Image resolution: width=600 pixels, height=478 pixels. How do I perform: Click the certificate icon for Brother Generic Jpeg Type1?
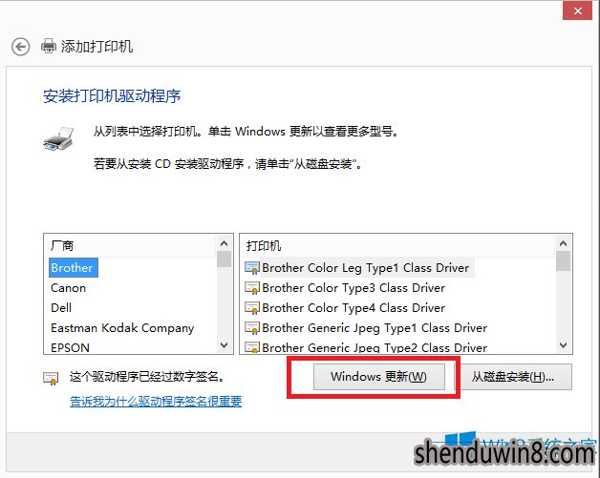click(x=252, y=328)
